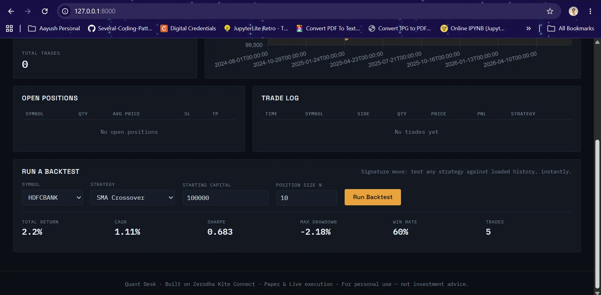Click the scrollbar up arrow

597,42
